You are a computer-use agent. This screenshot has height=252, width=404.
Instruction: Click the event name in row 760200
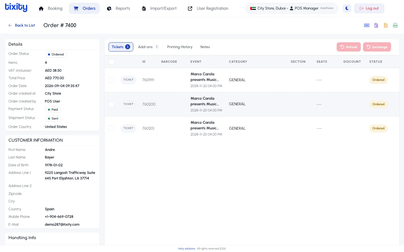(x=205, y=101)
